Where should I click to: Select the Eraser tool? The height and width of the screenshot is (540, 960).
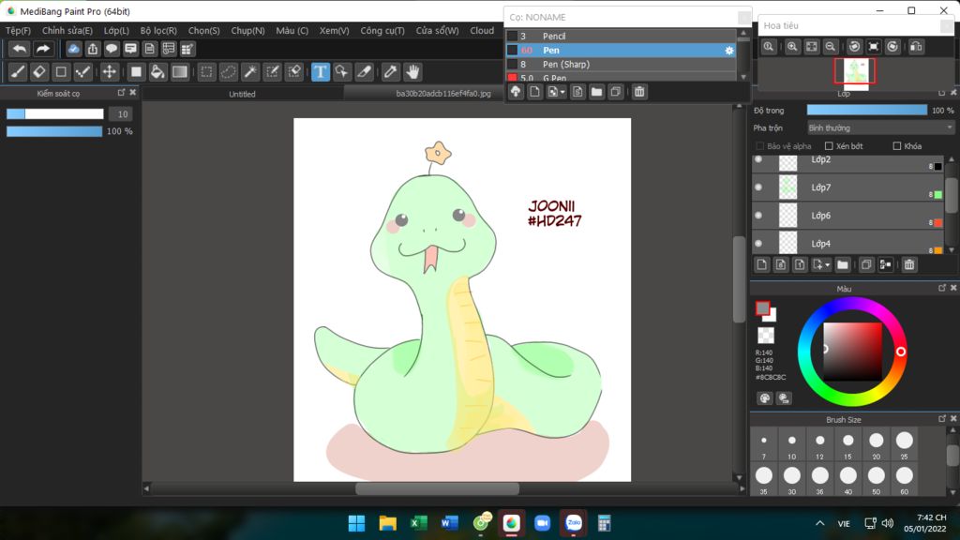39,72
